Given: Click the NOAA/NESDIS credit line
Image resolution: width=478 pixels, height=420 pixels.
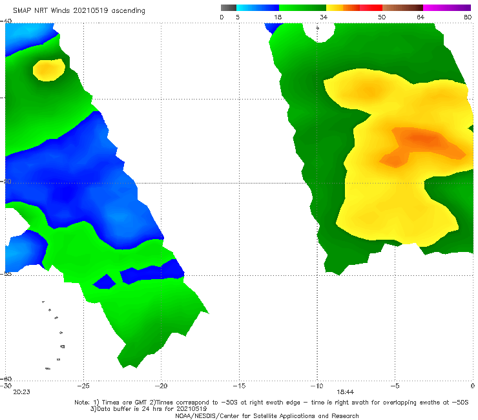Looking at the screenshot, I should [x=267, y=415].
